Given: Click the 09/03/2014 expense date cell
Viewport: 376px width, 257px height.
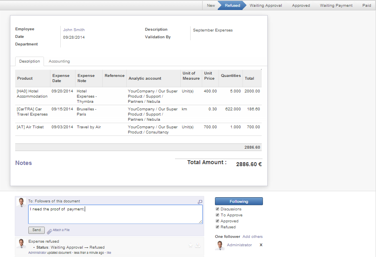Looking at the screenshot, I should 62,127.
